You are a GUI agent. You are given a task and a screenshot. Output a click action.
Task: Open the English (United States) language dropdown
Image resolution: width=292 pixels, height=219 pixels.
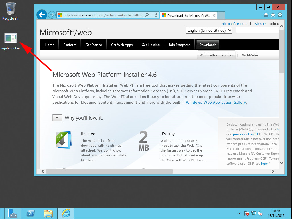coord(209,30)
